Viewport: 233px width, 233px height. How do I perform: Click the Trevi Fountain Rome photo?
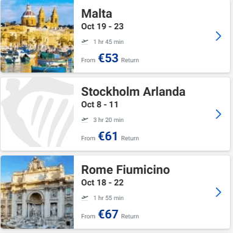37,192
